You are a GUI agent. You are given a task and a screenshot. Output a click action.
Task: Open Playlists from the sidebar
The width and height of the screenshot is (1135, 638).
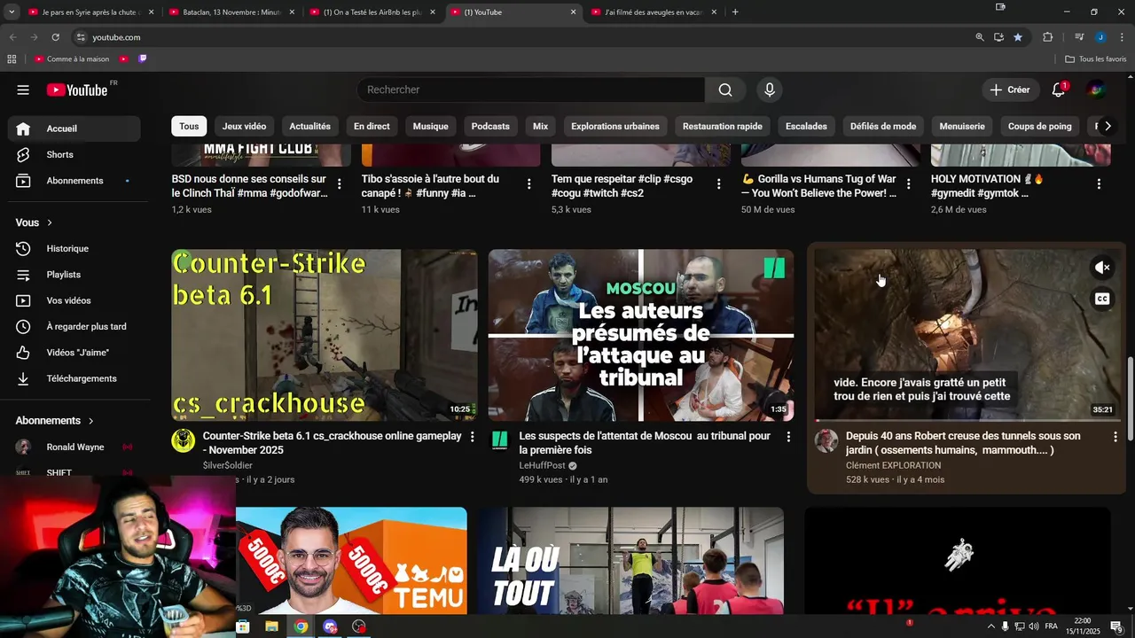74,275
